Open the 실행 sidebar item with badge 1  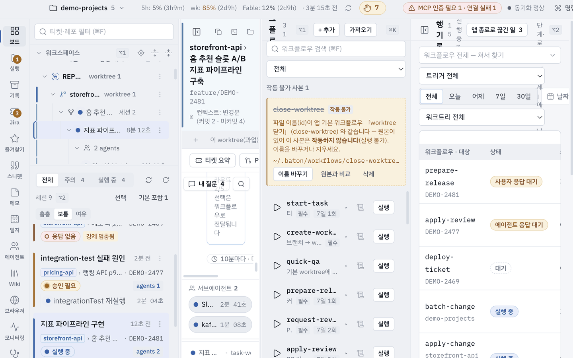tap(15, 62)
